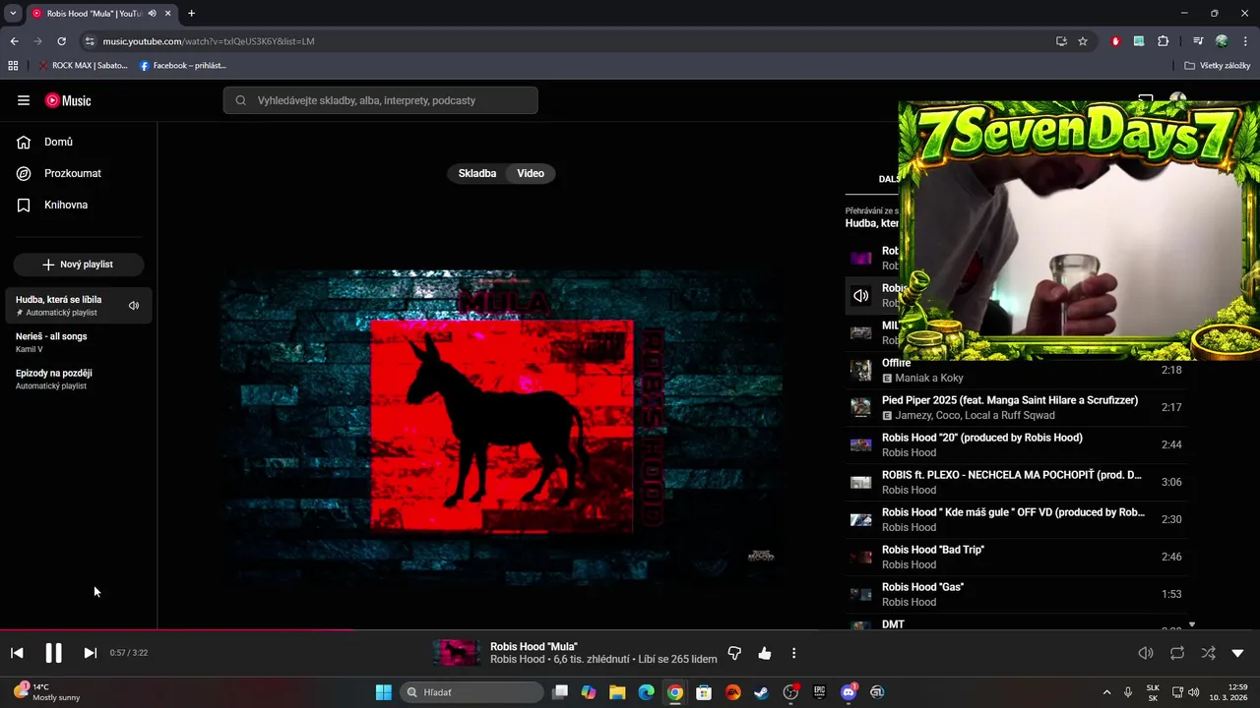Viewport: 1260px width, 708px height.
Task: Switch to Video mode
Action: click(x=531, y=173)
